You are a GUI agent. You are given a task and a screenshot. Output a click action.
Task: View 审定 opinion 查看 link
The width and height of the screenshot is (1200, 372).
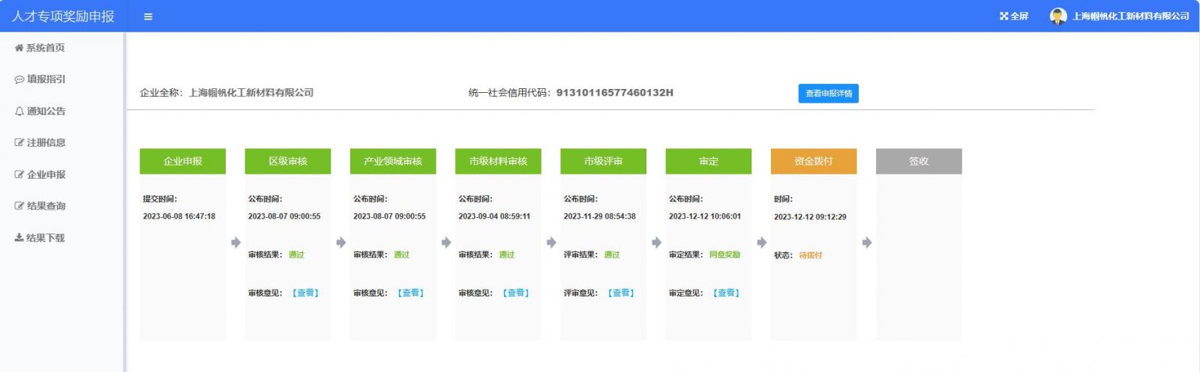click(x=725, y=293)
